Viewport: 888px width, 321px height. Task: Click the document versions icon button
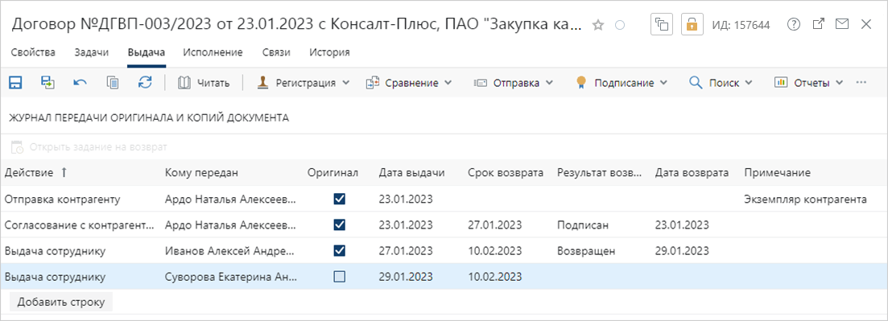[x=662, y=24]
